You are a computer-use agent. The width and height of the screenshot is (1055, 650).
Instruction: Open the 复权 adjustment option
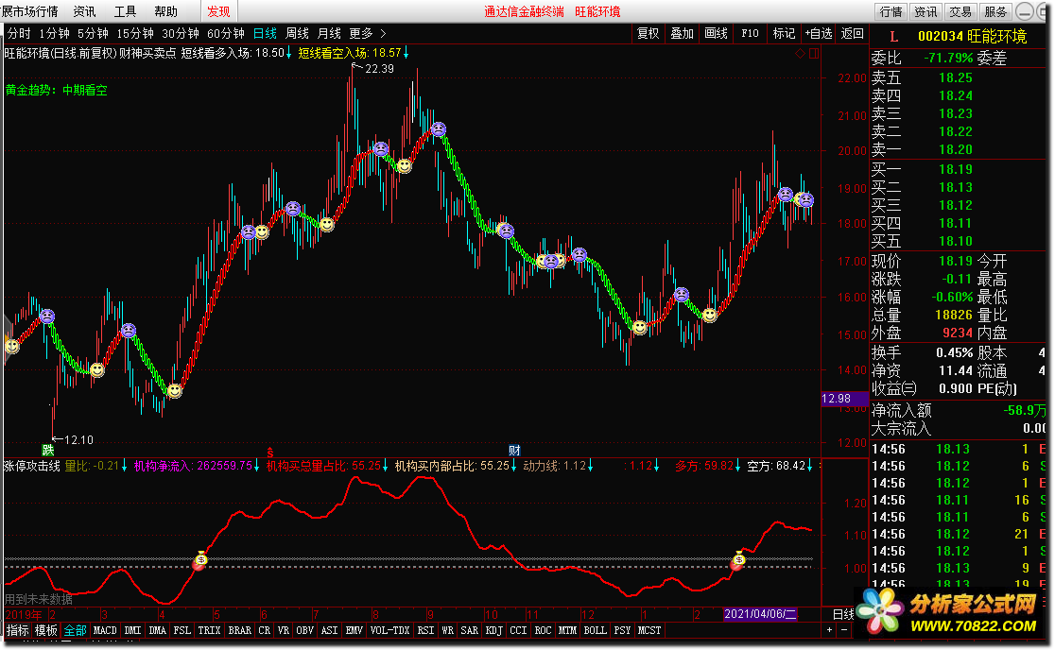[x=649, y=33]
